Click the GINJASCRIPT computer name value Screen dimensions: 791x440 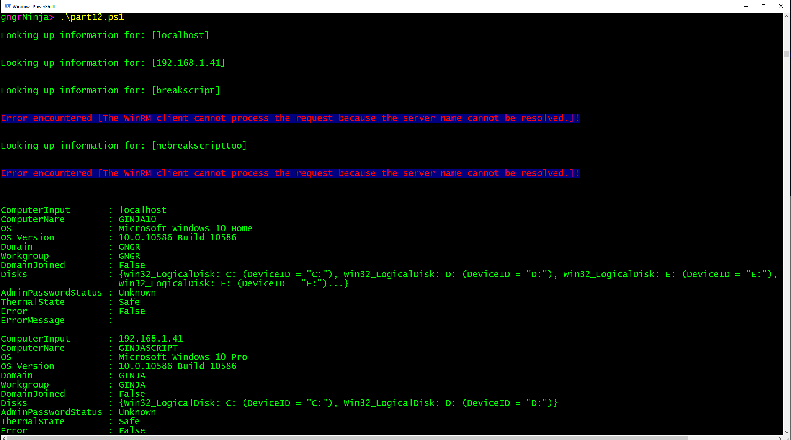(x=148, y=348)
